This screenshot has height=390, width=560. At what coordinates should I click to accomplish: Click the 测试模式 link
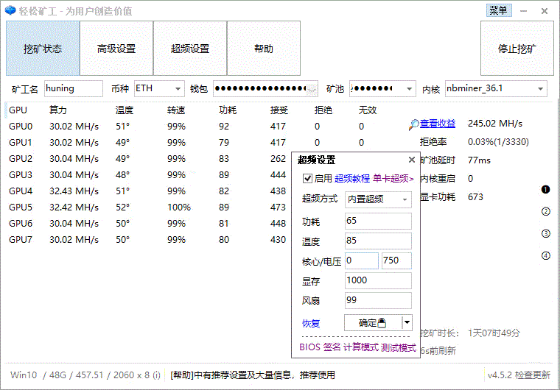(398, 347)
